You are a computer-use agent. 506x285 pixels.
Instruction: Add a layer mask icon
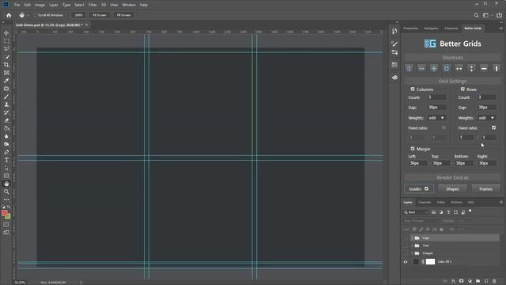point(462,281)
